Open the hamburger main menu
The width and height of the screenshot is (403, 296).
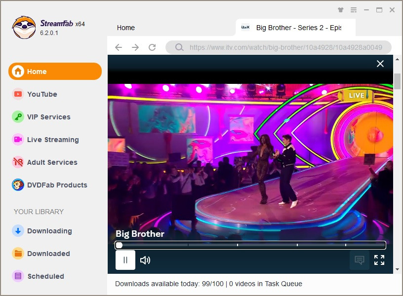[354, 10]
